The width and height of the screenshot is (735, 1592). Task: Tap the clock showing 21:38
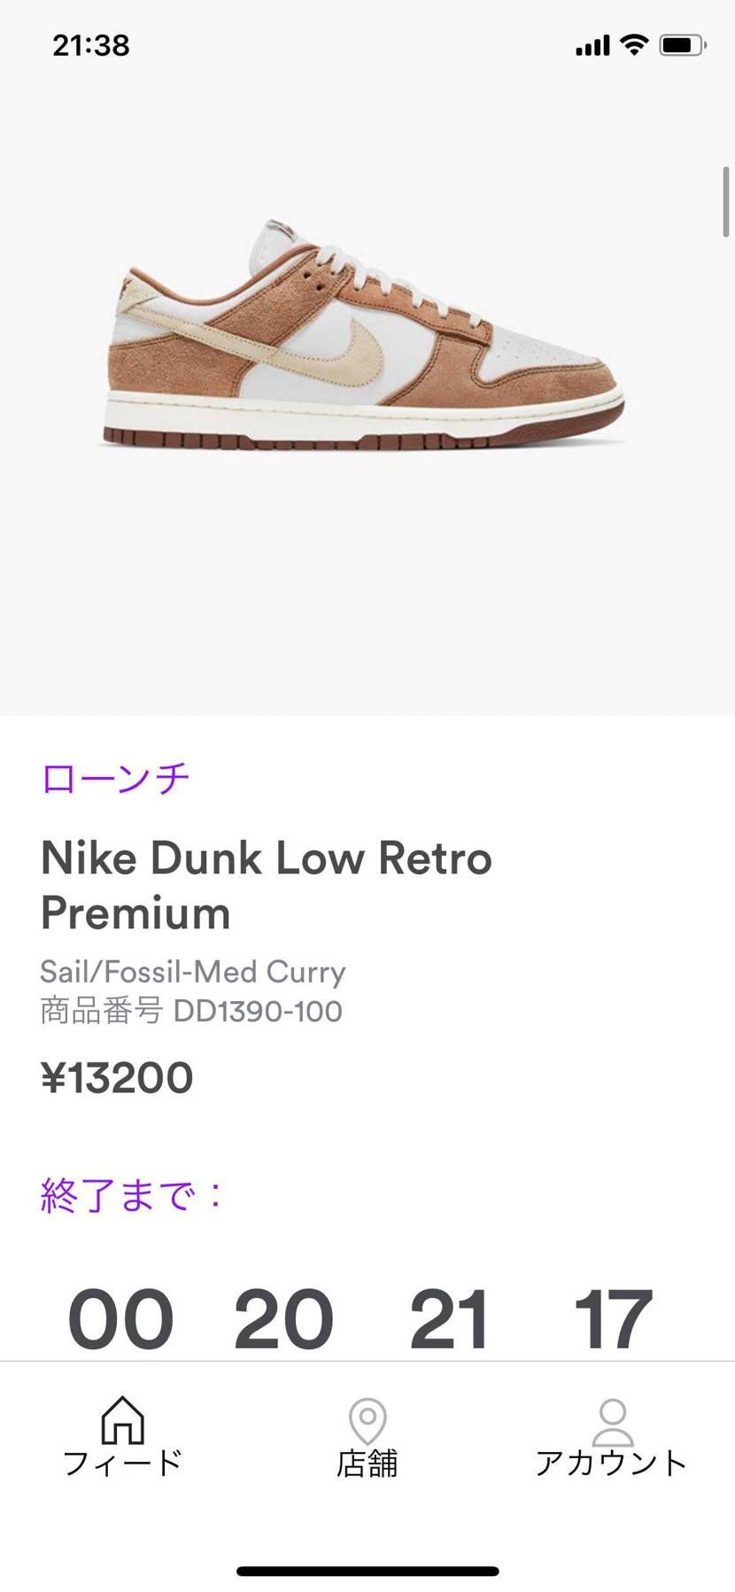(91, 43)
